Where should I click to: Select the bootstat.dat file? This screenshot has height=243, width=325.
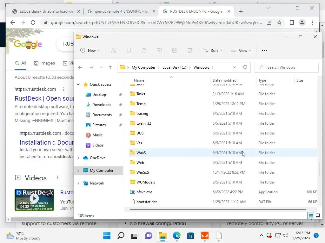pyautogui.click(x=223, y=202)
